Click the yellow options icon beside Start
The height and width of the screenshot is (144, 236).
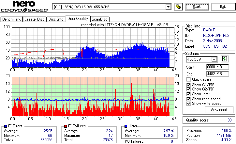pyautogui.click(x=178, y=7)
